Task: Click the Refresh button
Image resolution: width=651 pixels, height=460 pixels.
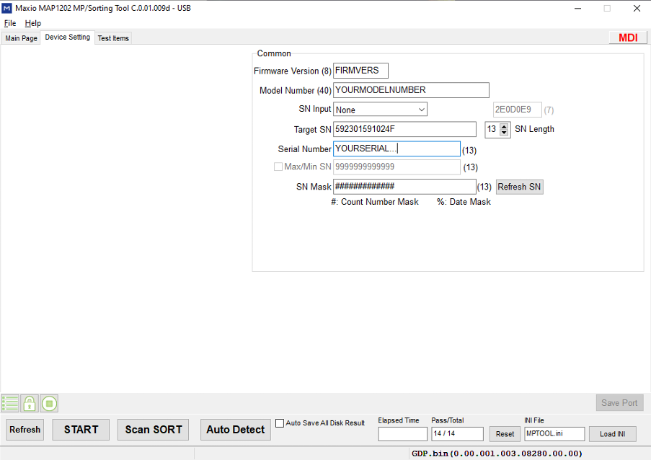Action: pos(25,430)
